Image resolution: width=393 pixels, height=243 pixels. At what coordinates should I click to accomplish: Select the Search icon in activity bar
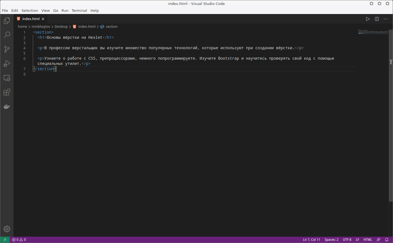click(x=7, y=35)
